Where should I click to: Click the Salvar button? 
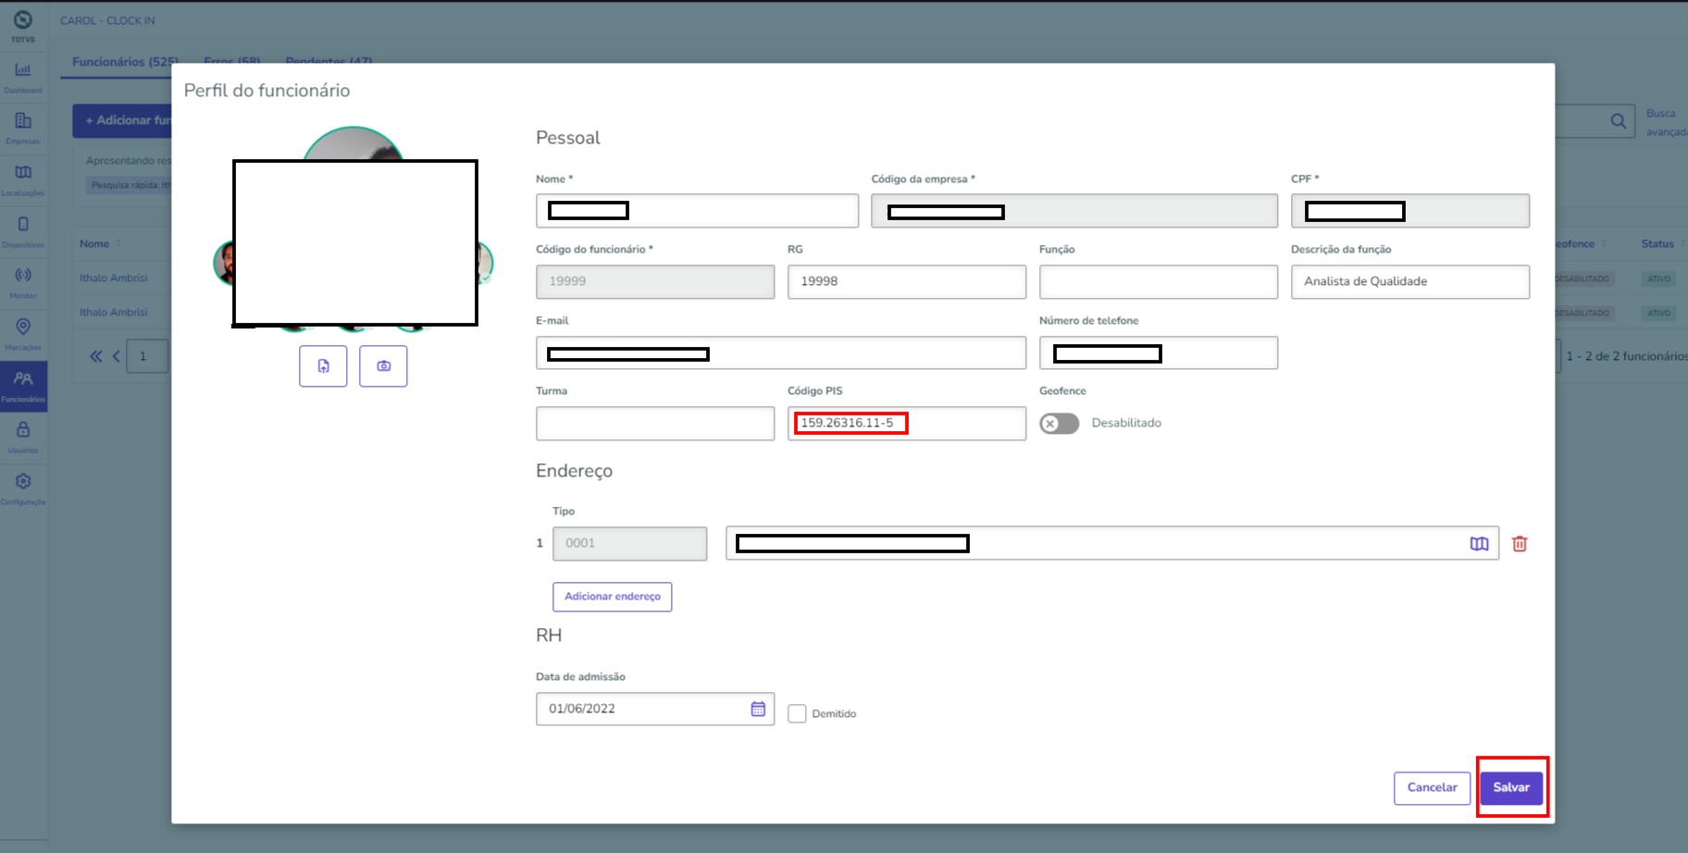[x=1511, y=787]
